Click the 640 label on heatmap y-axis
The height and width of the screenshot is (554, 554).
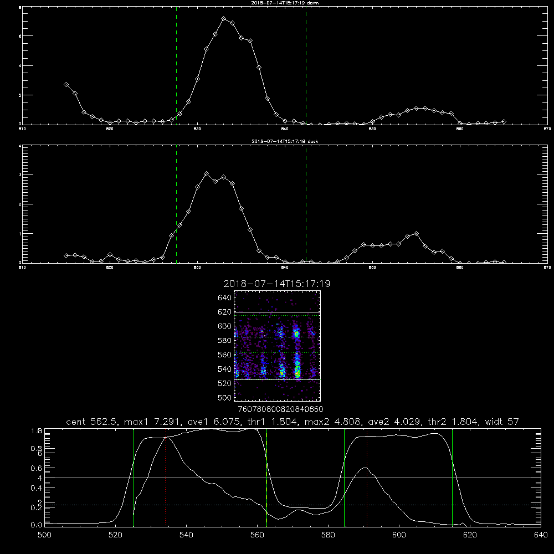click(x=225, y=297)
